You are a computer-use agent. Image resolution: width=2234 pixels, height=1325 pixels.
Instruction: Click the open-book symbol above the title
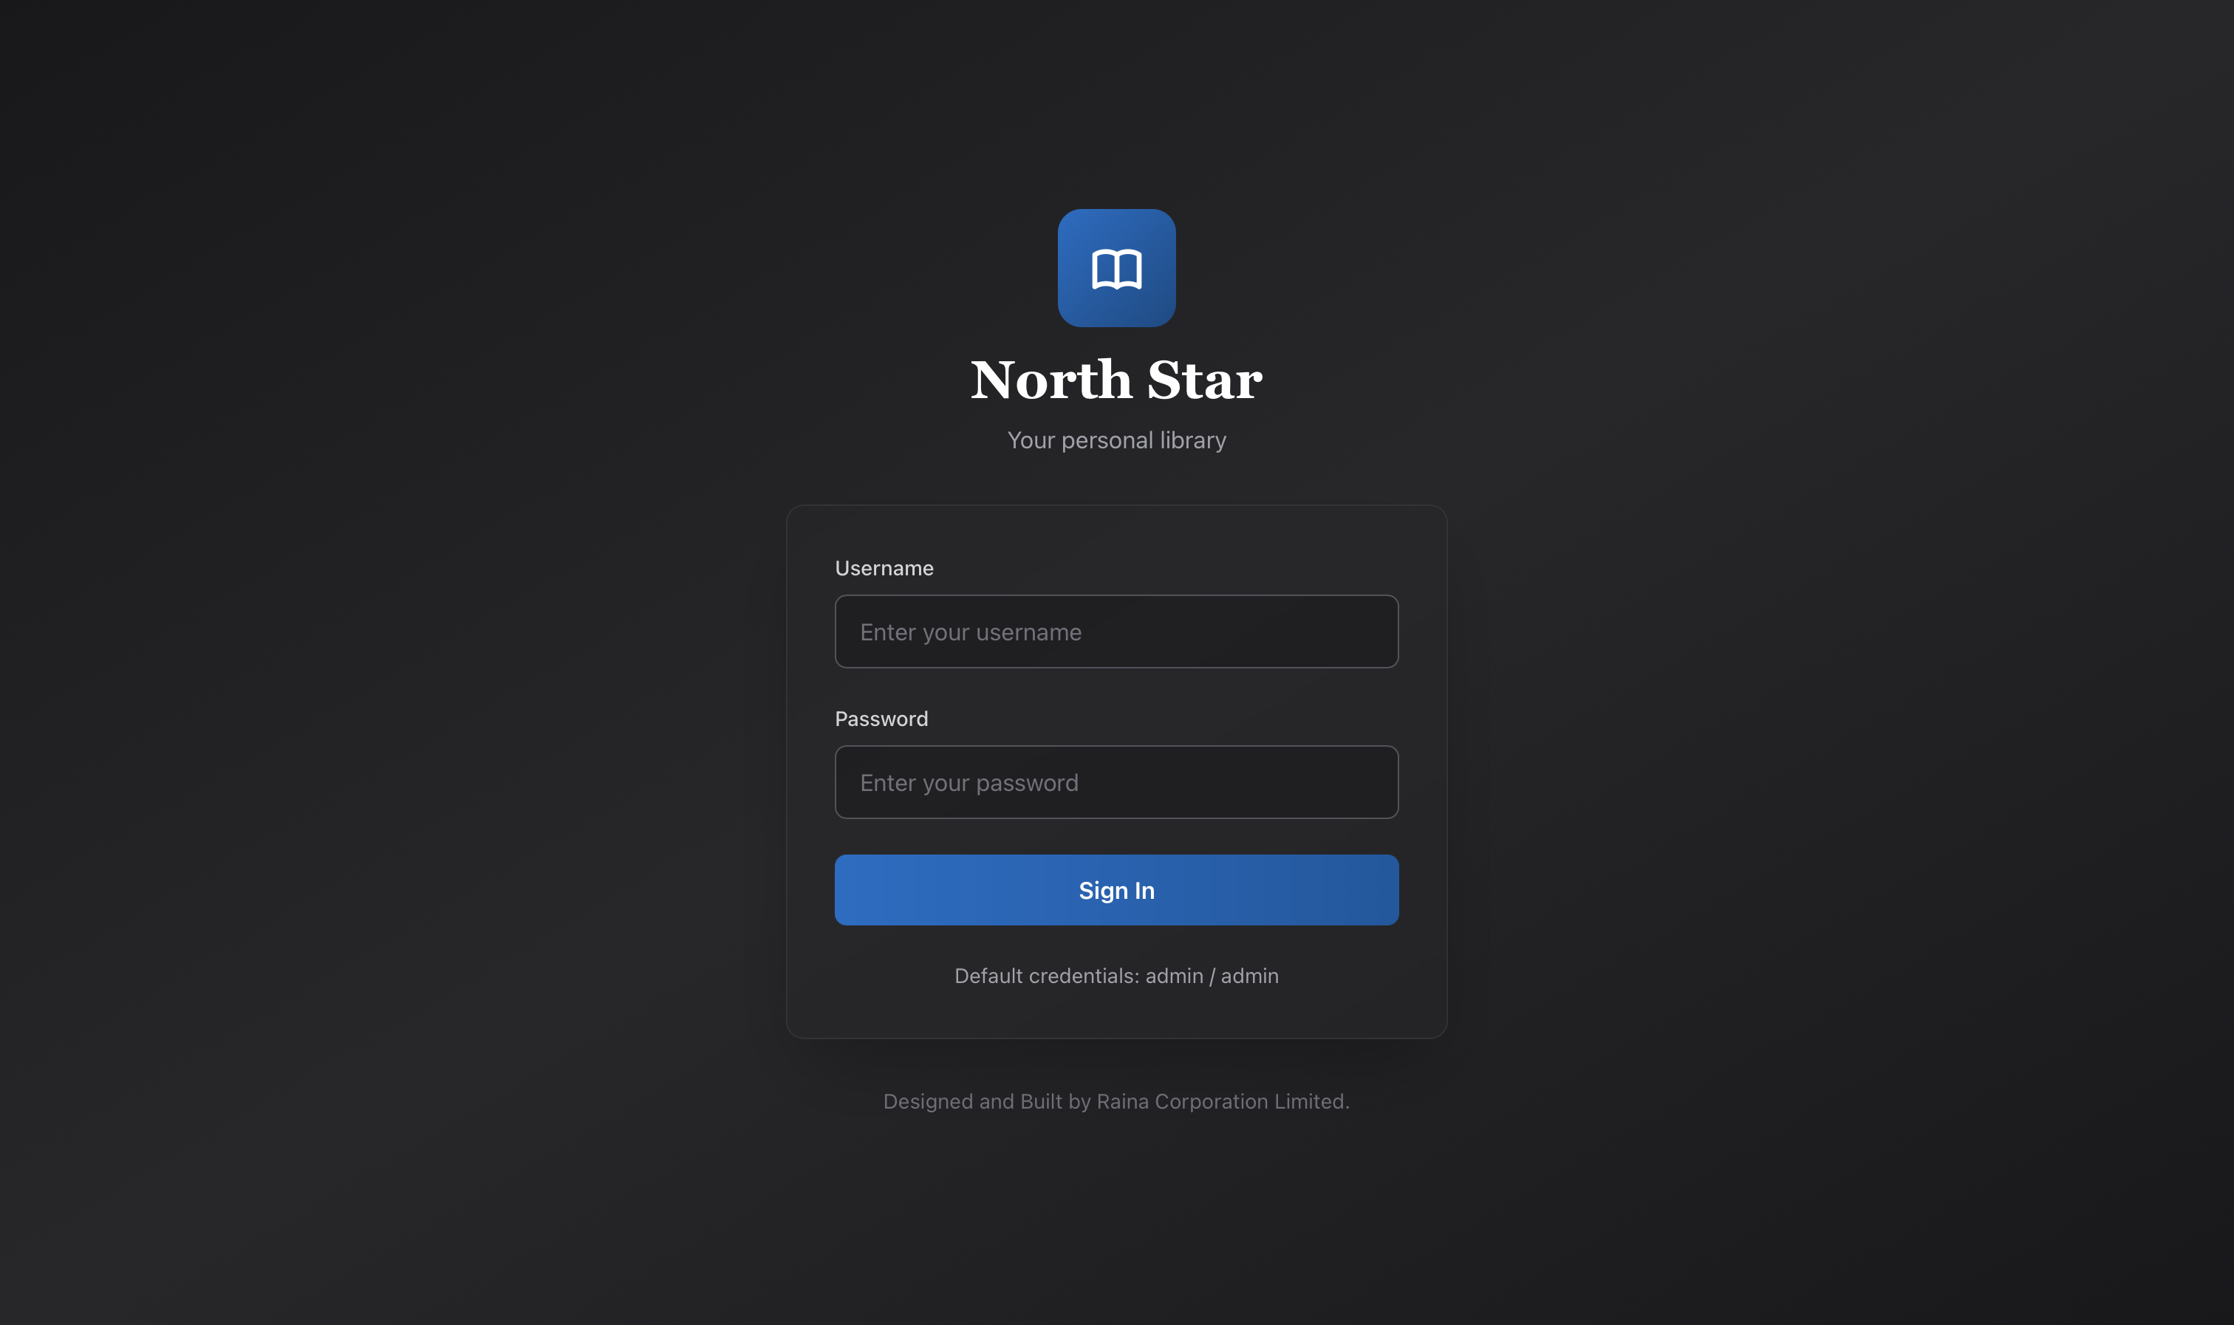click(1116, 268)
